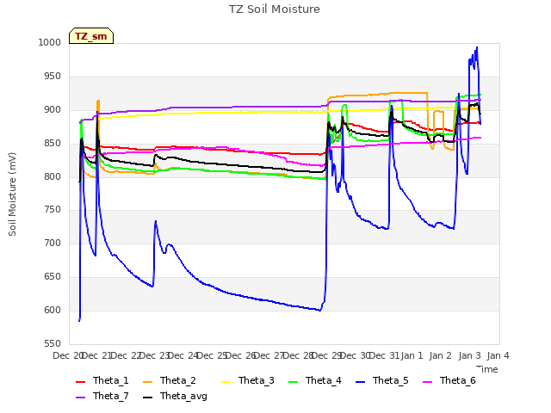Click the 750 y-axis tick label
Viewport: 551px width, 413px height.
point(53,210)
